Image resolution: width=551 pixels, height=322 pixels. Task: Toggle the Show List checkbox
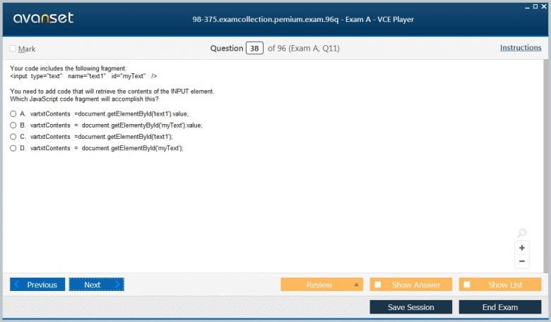click(x=467, y=285)
